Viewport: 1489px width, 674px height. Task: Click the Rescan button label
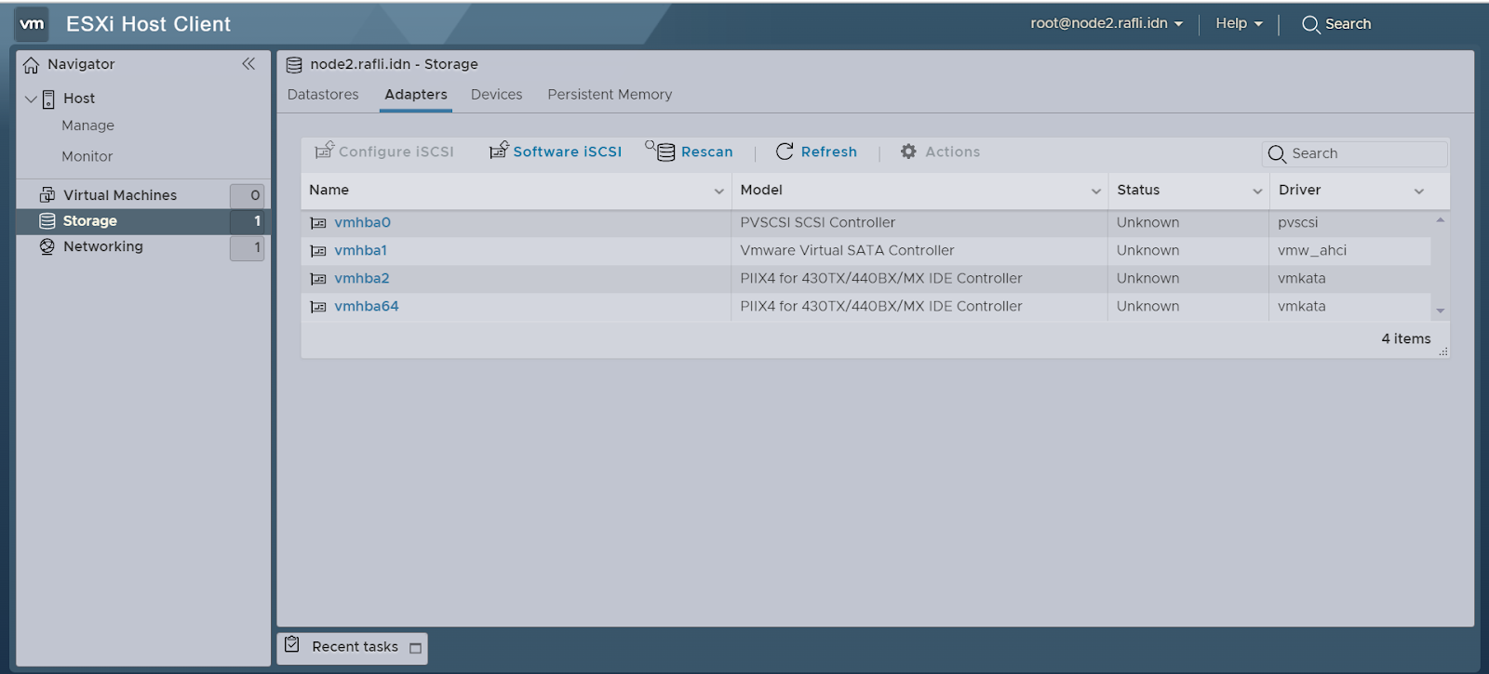706,152
